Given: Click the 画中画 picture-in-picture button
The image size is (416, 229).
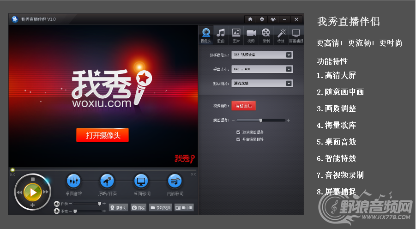Looking at the screenshot, I should (x=184, y=207).
